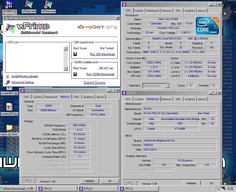Click the Code Name value Clarkdale
Screen dimensions: 236x192
pos(156,24)
